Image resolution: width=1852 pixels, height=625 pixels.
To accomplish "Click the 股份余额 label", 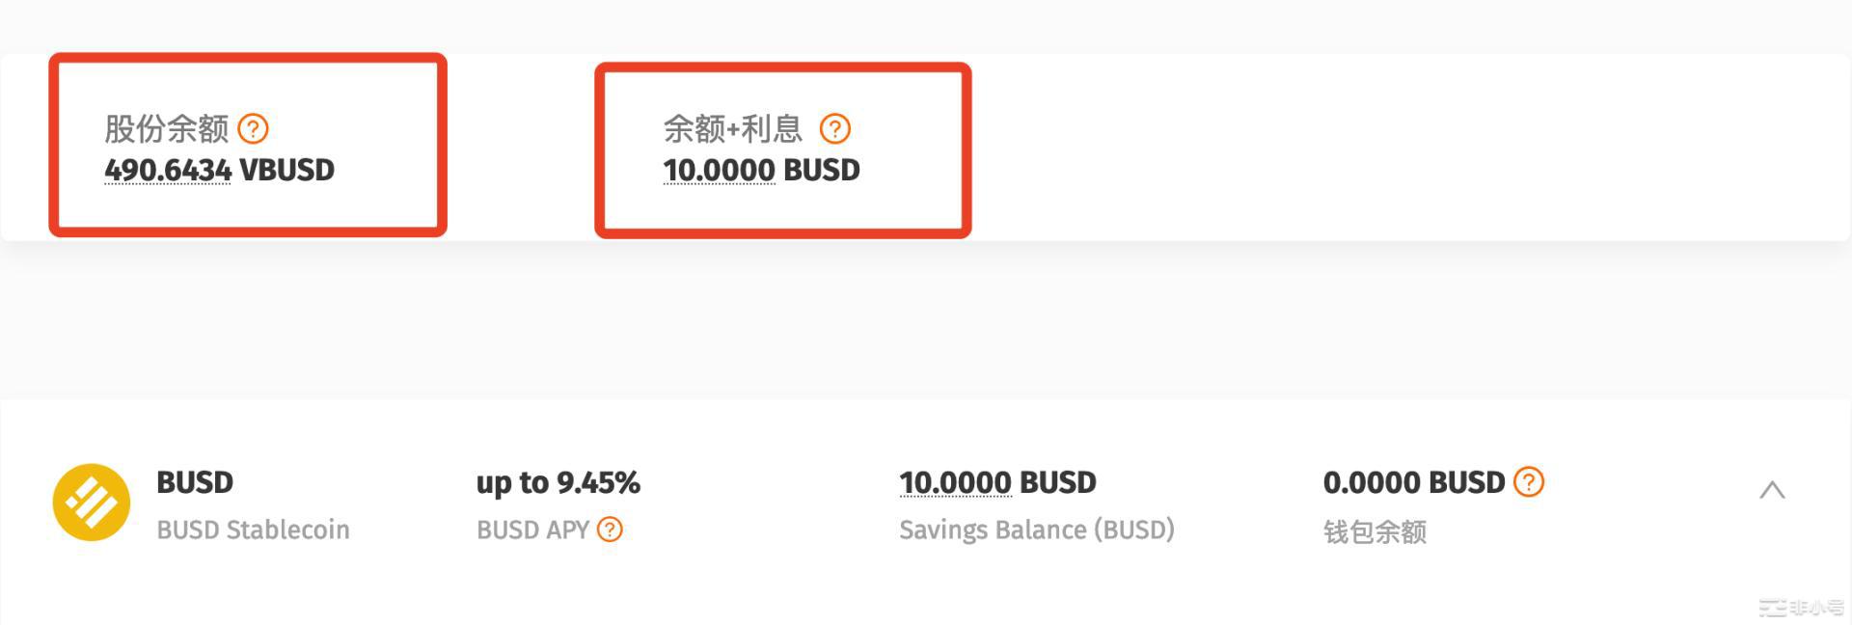I will (166, 128).
